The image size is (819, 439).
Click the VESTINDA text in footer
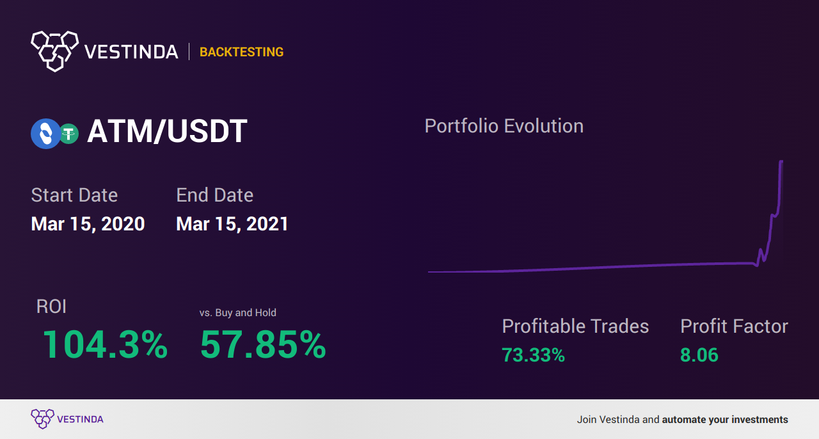pyautogui.click(x=80, y=420)
